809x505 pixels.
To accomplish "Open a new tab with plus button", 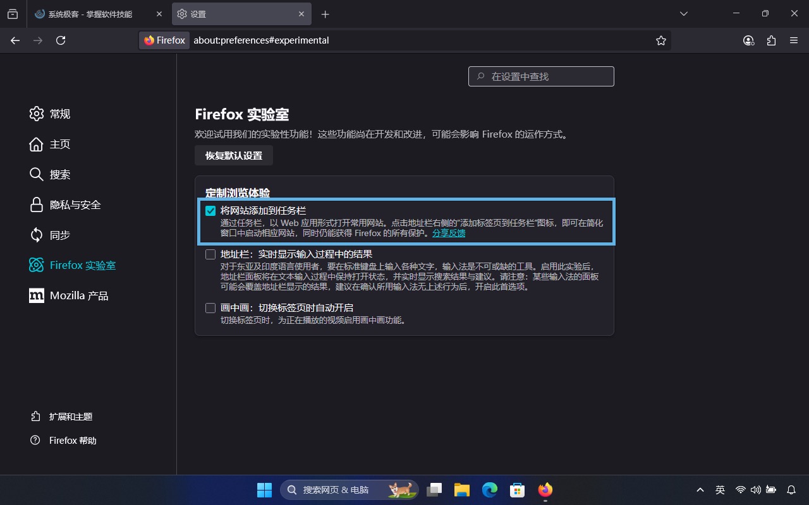I will [x=325, y=14].
